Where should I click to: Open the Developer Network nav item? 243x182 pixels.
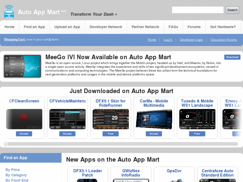(x=106, y=27)
